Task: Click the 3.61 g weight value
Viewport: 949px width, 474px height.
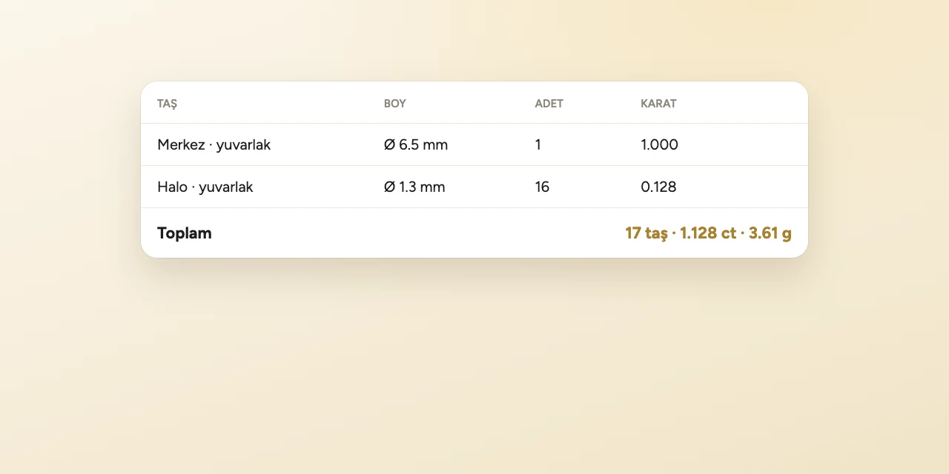Action: [x=770, y=233]
